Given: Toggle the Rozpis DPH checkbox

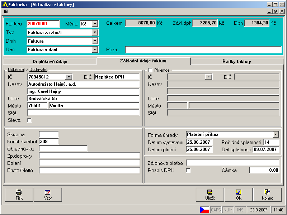Looking at the screenshot, I should click(x=188, y=171).
